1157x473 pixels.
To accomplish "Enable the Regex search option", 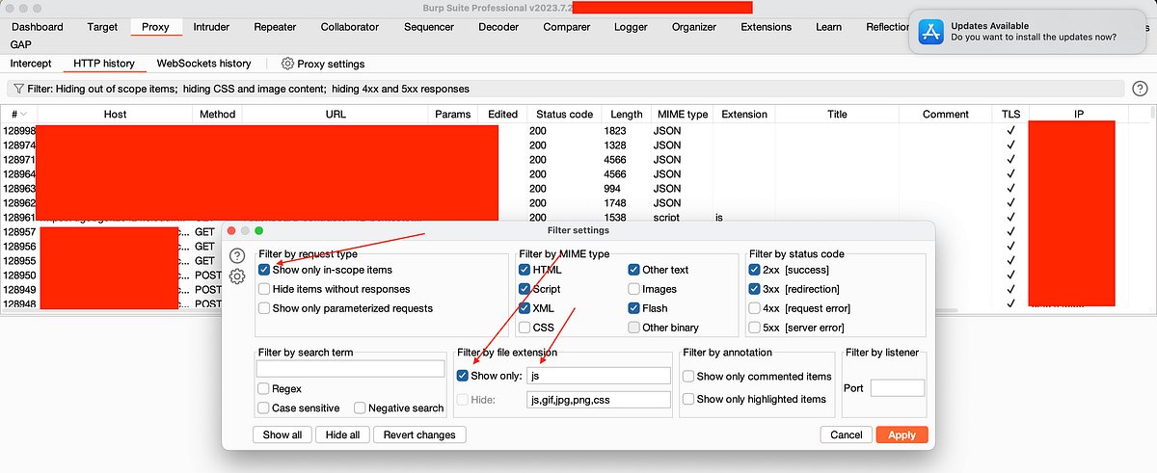I will [x=264, y=389].
